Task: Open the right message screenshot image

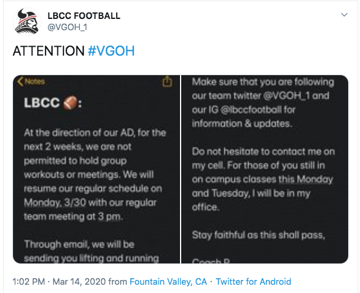Action: pyautogui.click(x=265, y=169)
